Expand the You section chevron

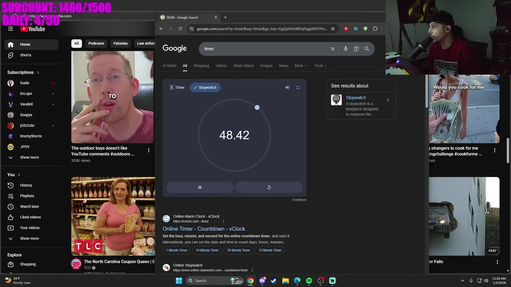[x=19, y=175]
